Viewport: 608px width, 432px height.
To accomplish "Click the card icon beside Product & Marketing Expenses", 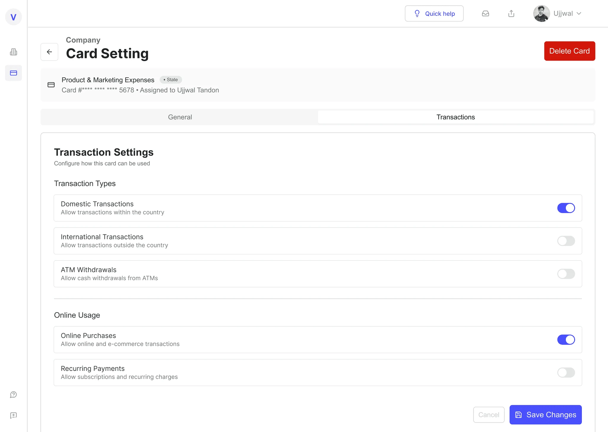I will pos(51,85).
